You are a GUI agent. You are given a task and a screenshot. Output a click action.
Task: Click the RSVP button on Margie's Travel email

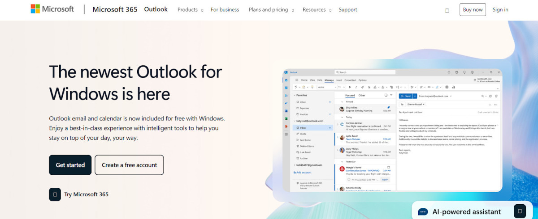(x=385, y=180)
